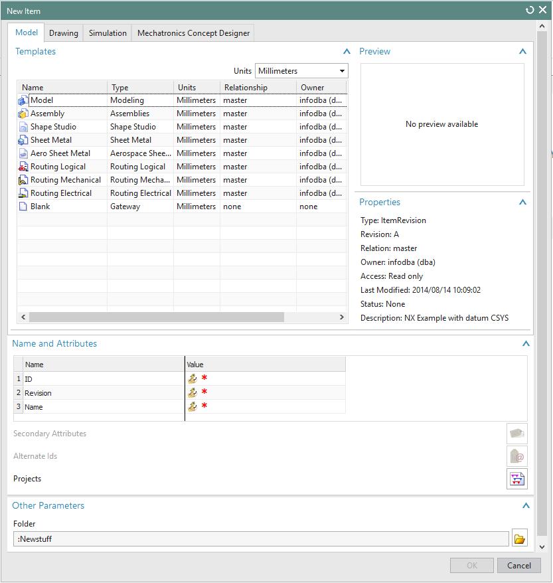This screenshot has height=583, width=553.
Task: Click the 'Projects' label
Action: [x=27, y=479]
